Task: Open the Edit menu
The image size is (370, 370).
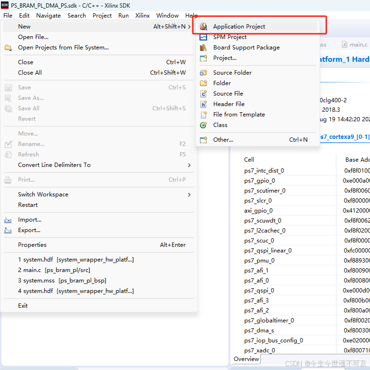Action: 24,16
